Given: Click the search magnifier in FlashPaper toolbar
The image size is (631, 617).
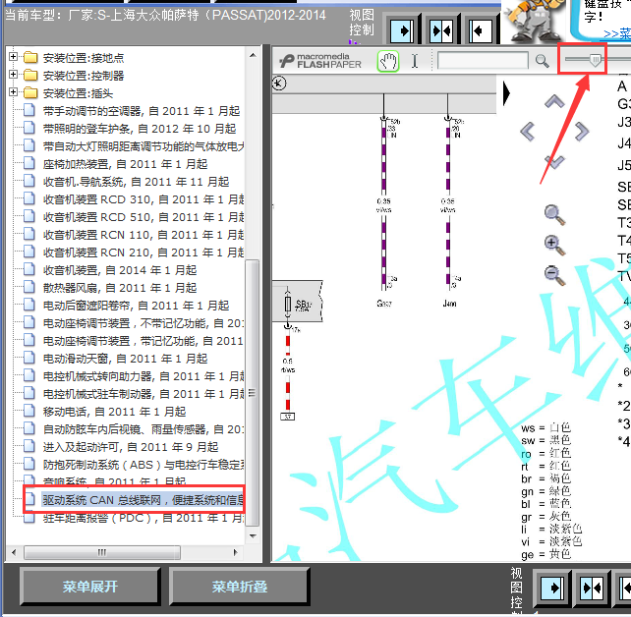Looking at the screenshot, I should coord(542,61).
